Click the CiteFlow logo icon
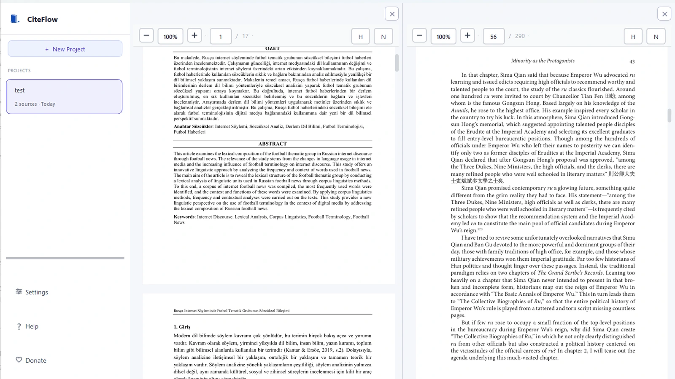The height and width of the screenshot is (379, 675). pyautogui.click(x=15, y=19)
